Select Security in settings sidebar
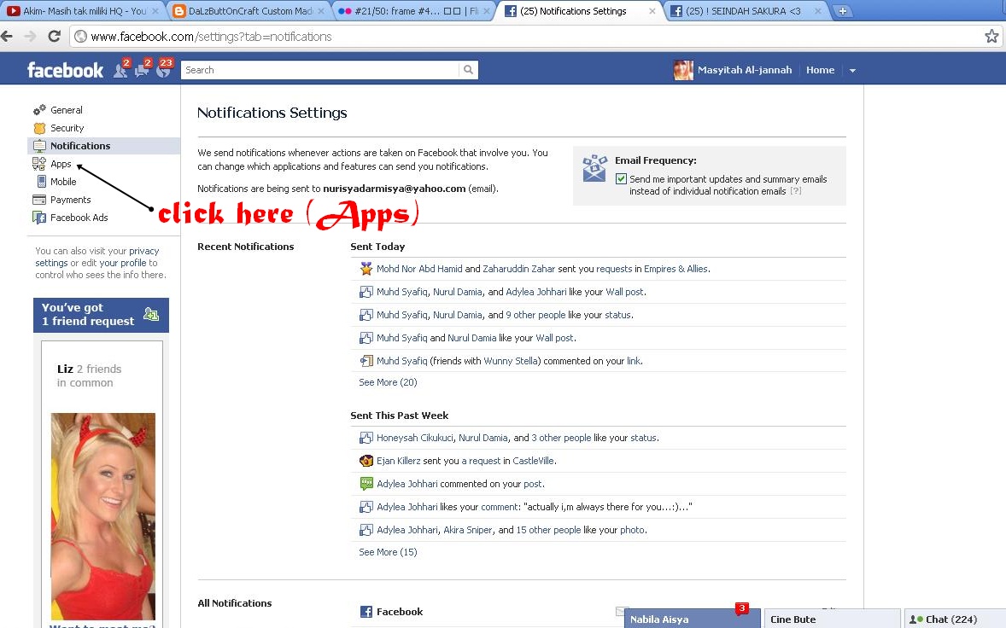 point(67,127)
